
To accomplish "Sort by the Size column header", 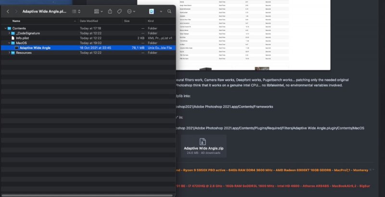I will [127, 21].
